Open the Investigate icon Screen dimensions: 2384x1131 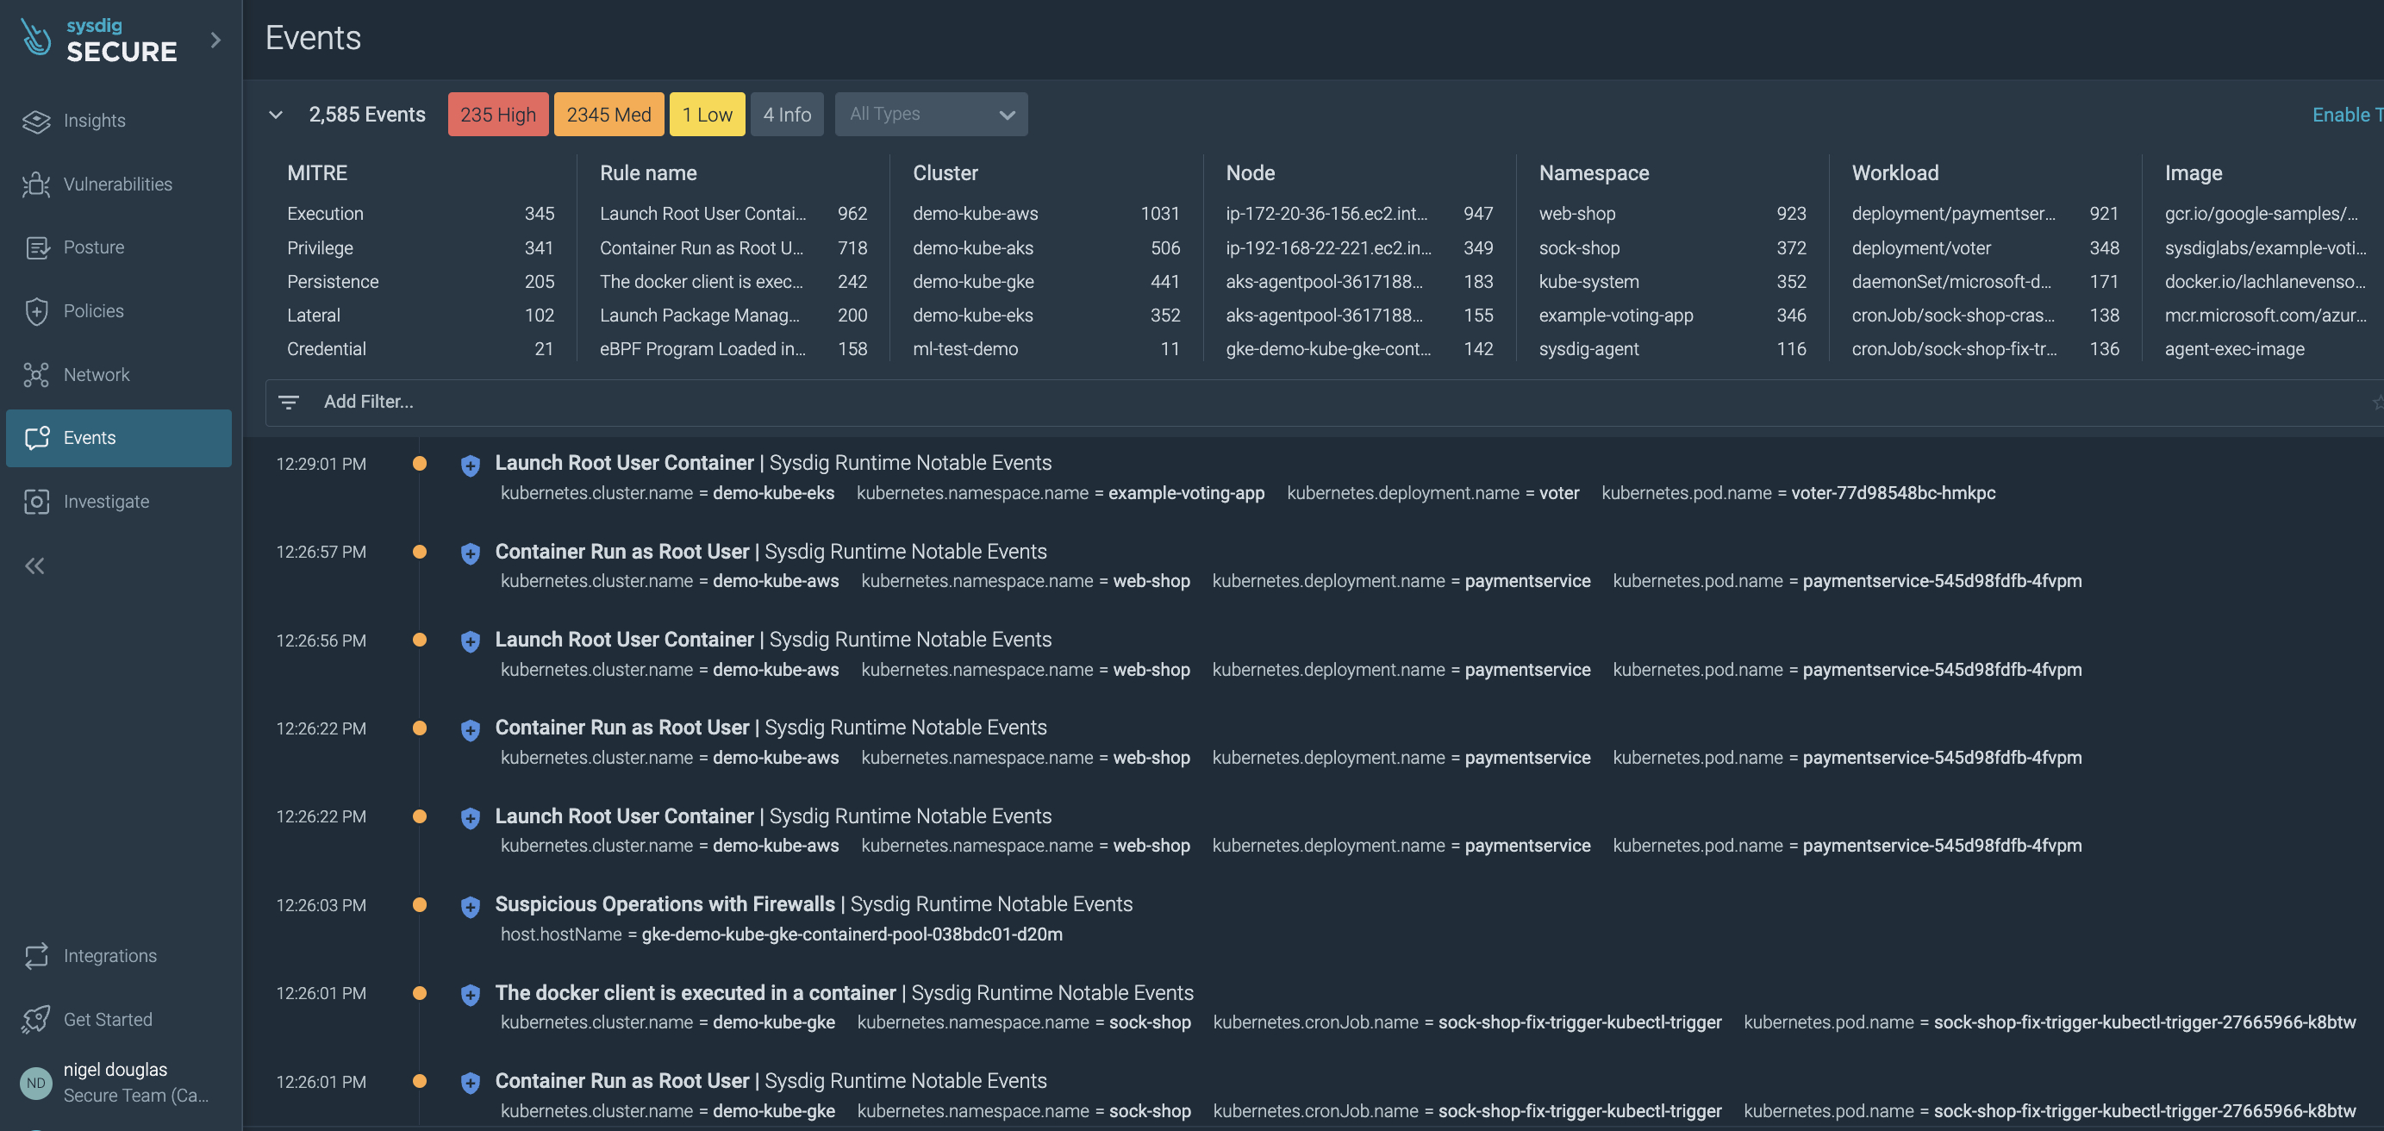coord(36,502)
